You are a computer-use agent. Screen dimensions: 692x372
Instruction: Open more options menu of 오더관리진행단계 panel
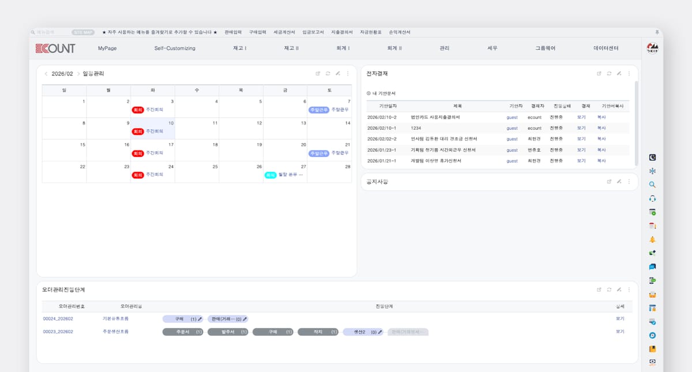coord(629,290)
